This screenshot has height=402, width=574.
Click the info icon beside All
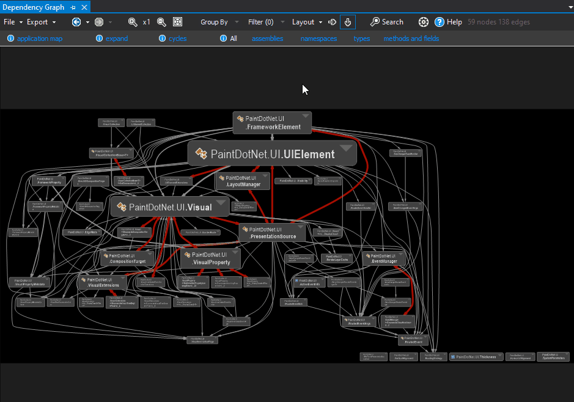tap(223, 38)
